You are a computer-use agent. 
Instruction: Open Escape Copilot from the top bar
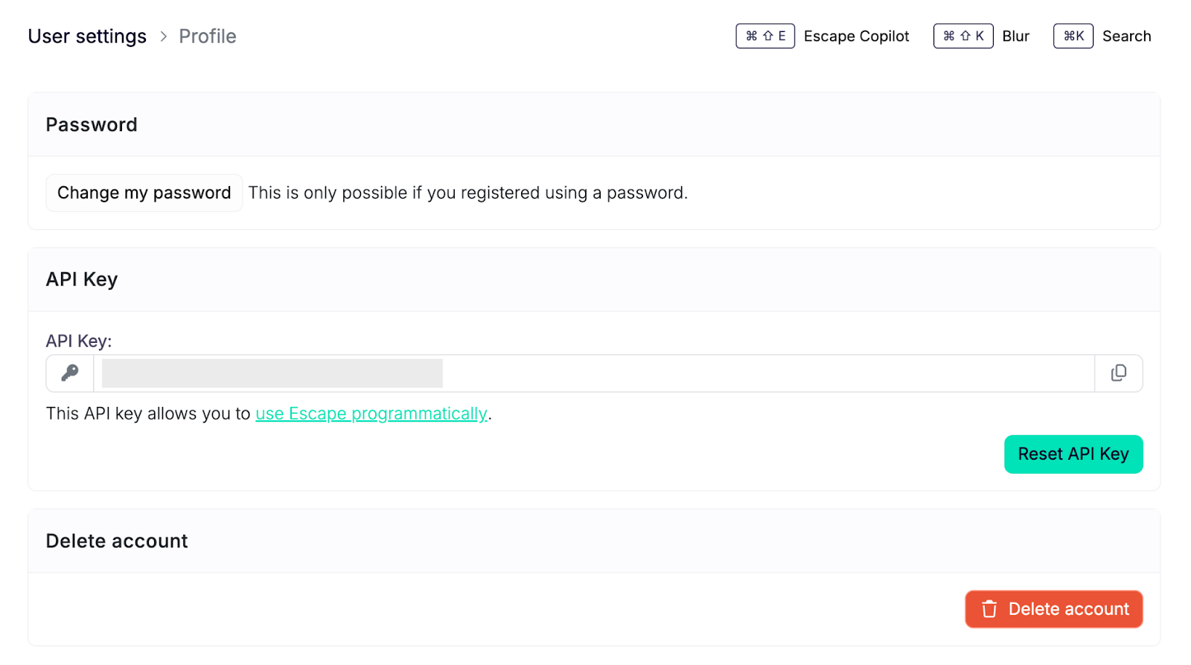pyautogui.click(x=856, y=36)
